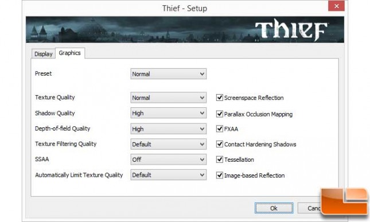Click Automatically Limit Texture Quality label
The height and width of the screenshot is (222, 370).
coord(79,175)
